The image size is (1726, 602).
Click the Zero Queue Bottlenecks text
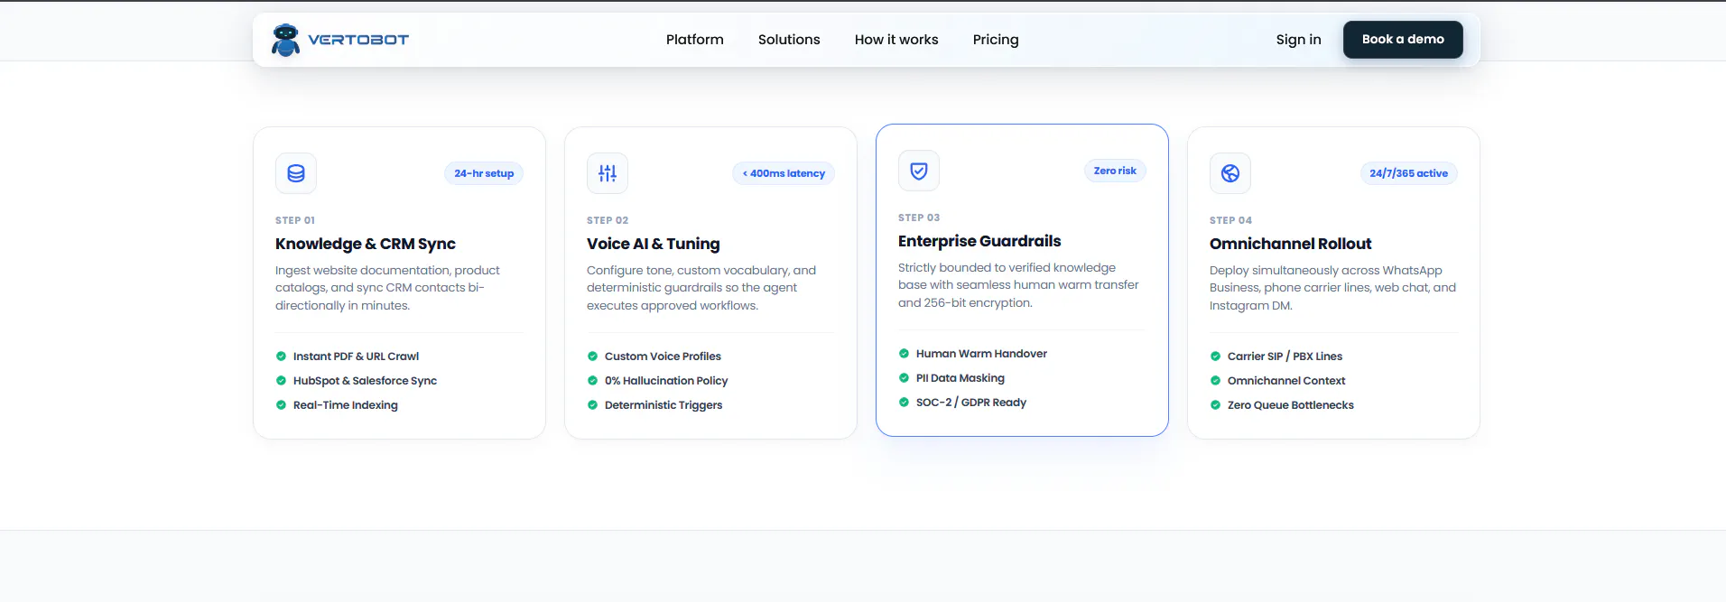coord(1291,405)
